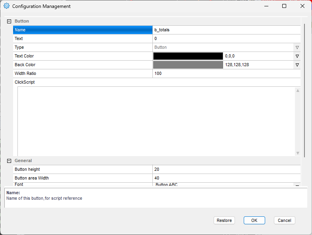Collapse the General section
Image resolution: width=312 pixels, height=235 pixels.
(x=9, y=161)
